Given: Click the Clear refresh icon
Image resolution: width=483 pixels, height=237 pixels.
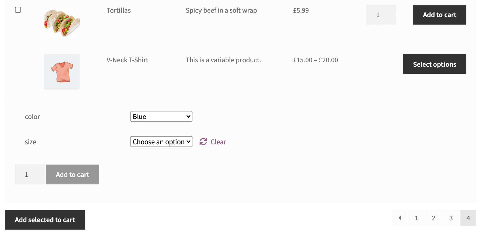Looking at the screenshot, I should coord(203,141).
